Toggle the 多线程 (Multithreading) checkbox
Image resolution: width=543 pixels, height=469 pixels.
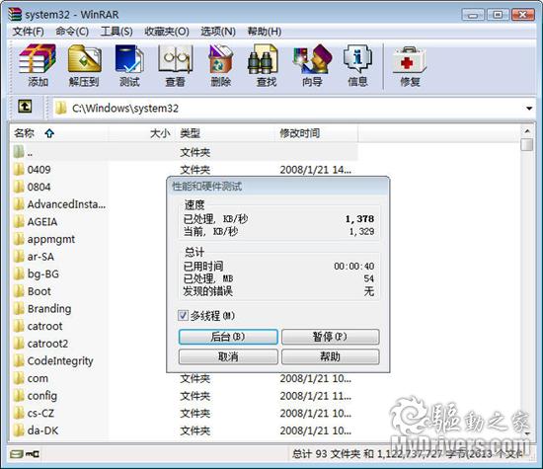(183, 316)
